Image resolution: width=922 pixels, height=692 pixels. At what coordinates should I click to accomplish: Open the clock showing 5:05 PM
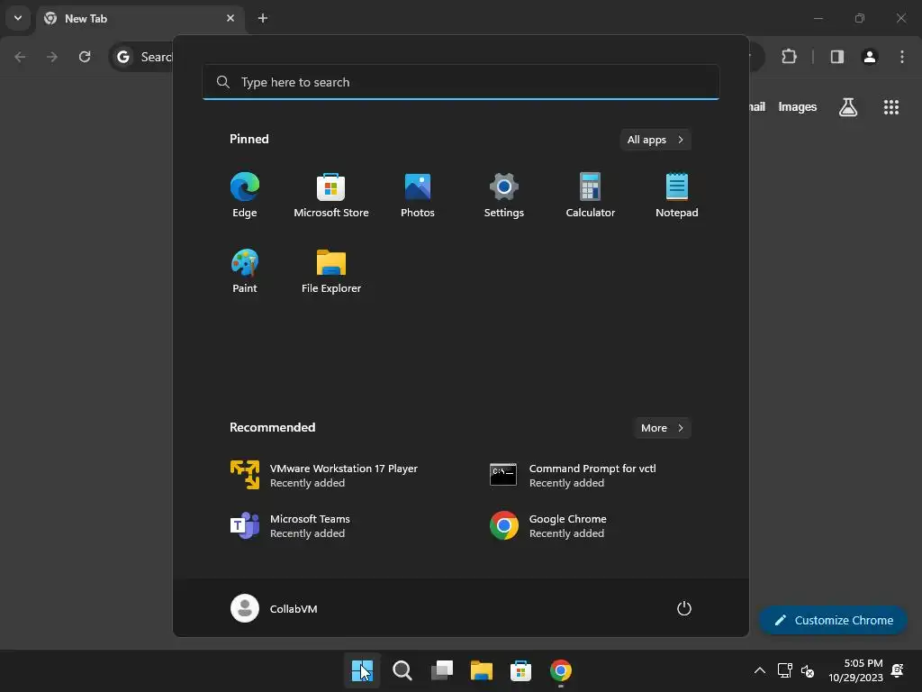click(855, 670)
